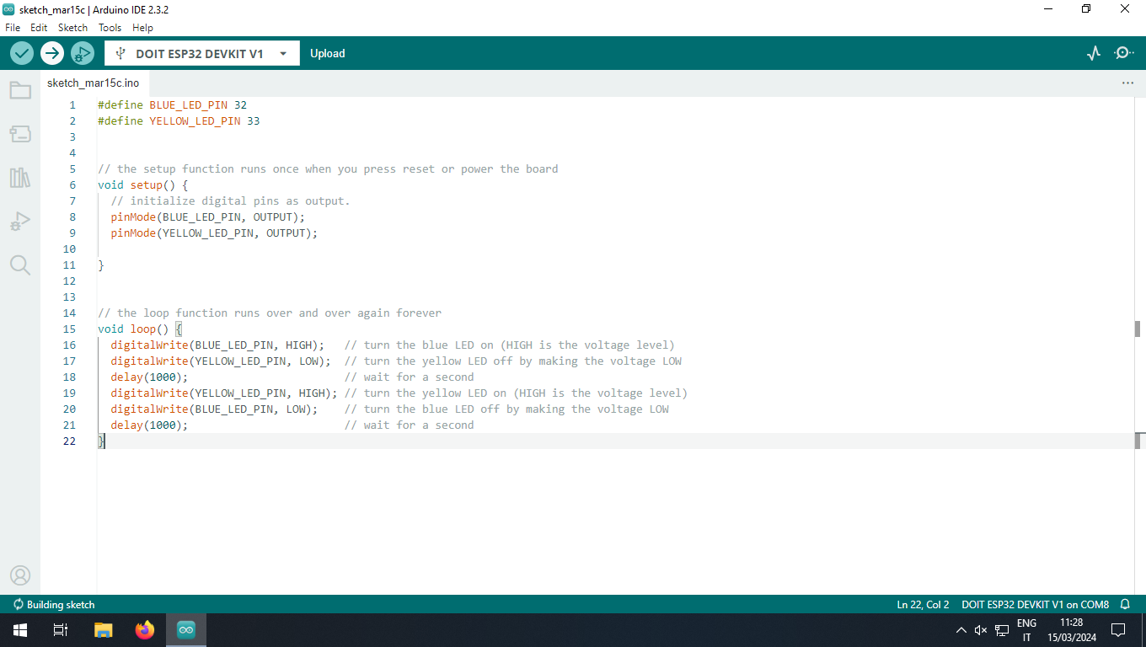Open the user account profile icon
Screen dimensions: 1146x647
[20, 575]
